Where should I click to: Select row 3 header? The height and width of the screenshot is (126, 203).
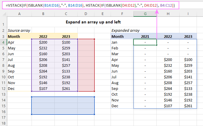click(3, 37)
